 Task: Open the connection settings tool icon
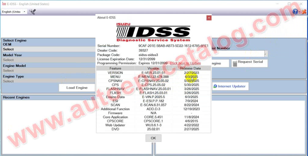pyautogui.click(x=32, y=12)
